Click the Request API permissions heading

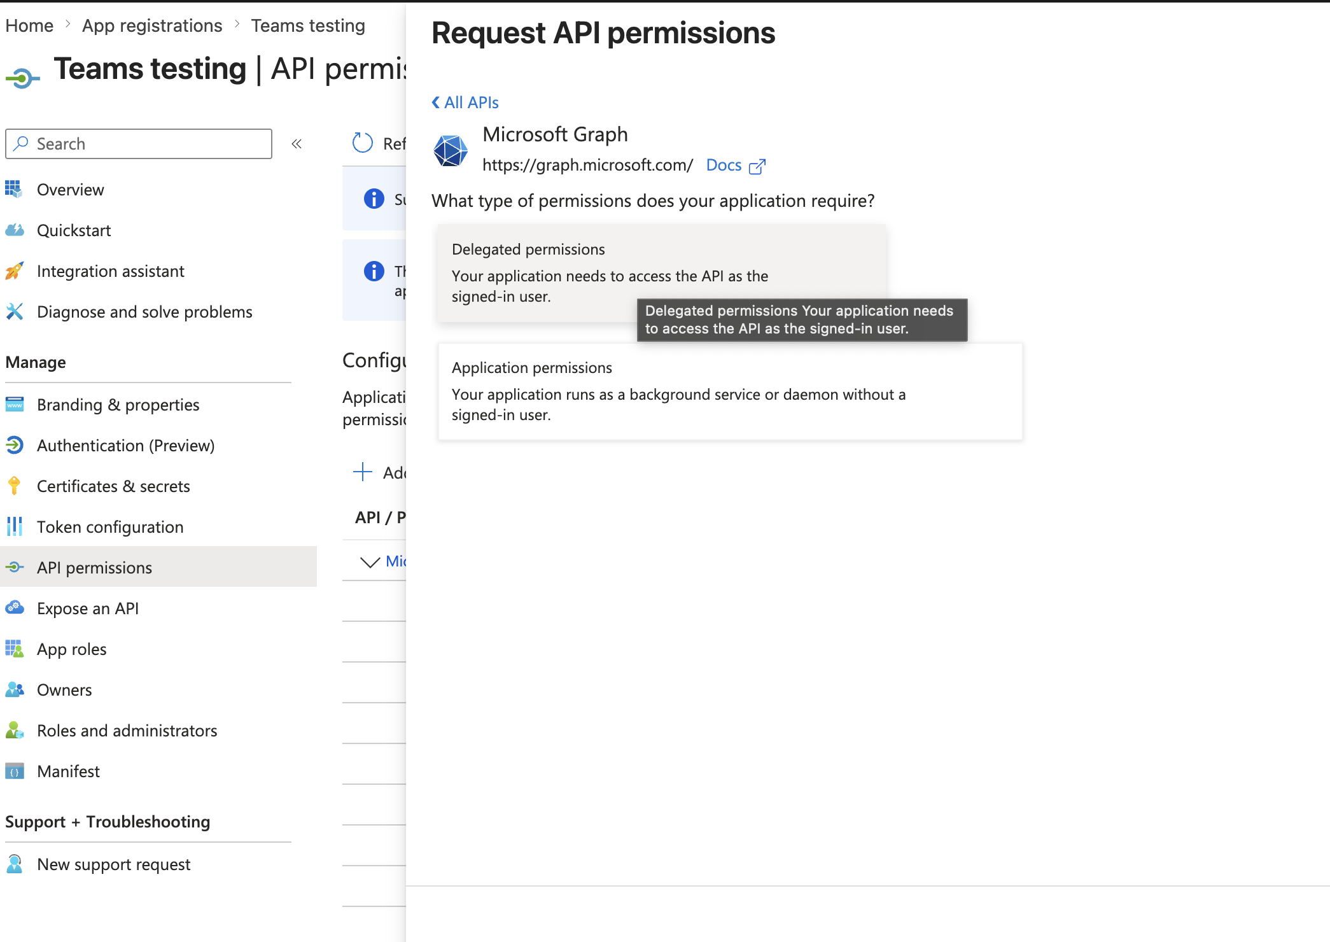click(603, 33)
